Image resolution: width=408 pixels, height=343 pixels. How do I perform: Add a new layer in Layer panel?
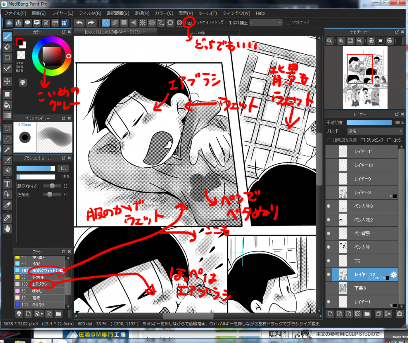point(330,314)
